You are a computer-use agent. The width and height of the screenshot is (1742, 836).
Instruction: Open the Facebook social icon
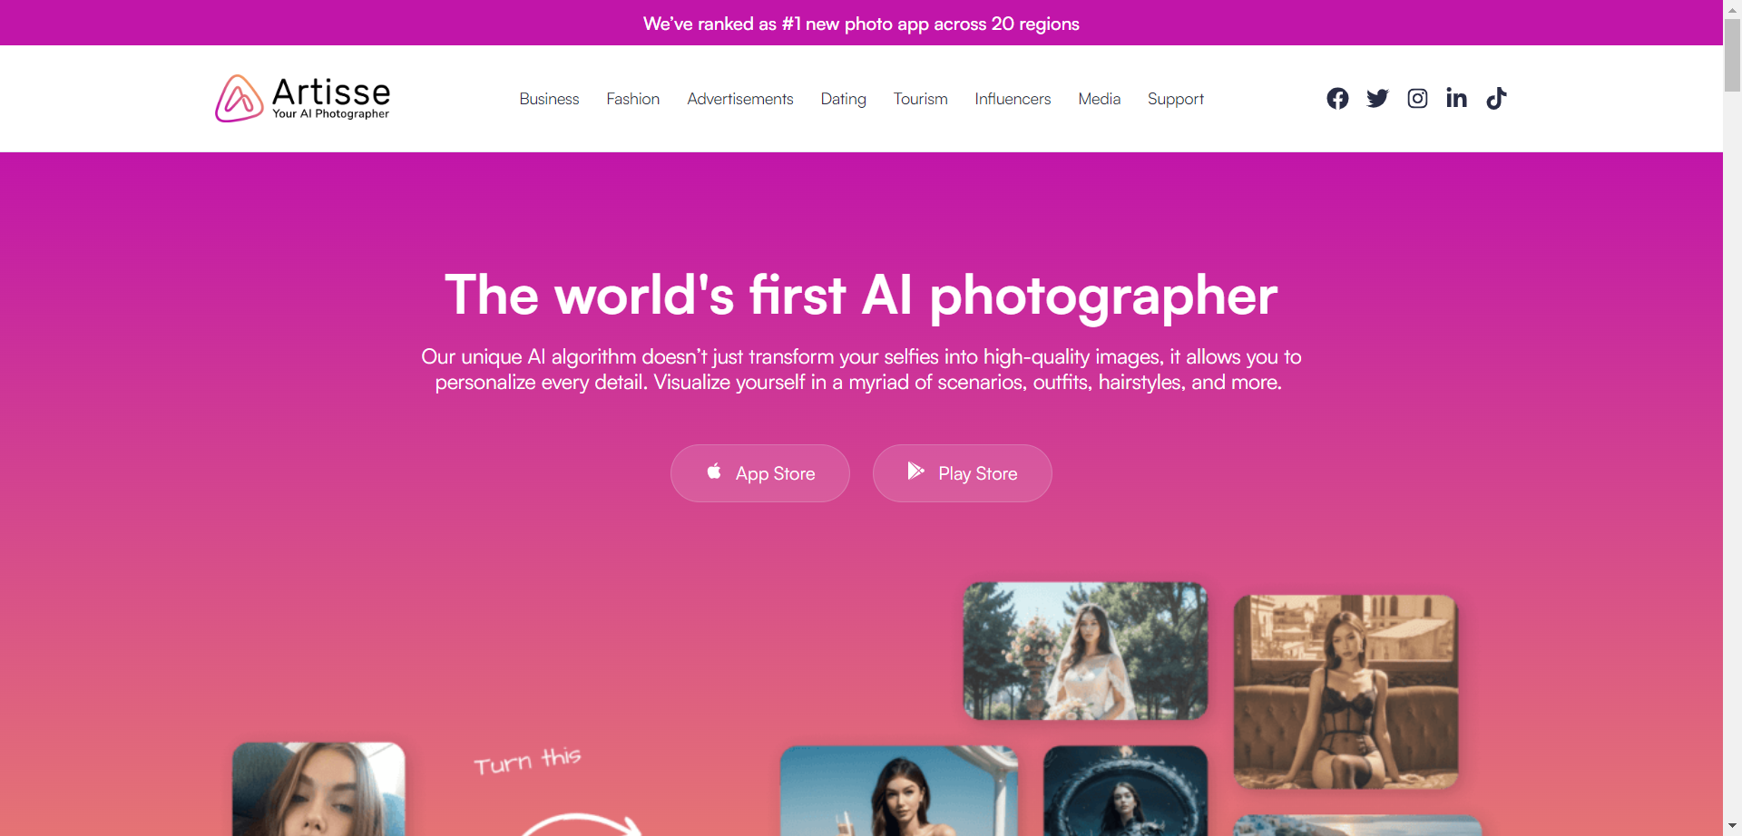pos(1337,98)
